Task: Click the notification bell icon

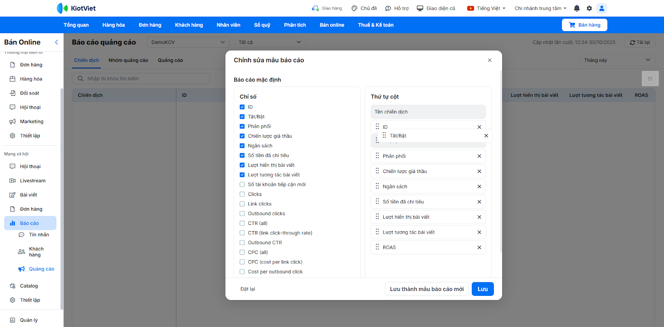Action: pyautogui.click(x=576, y=8)
